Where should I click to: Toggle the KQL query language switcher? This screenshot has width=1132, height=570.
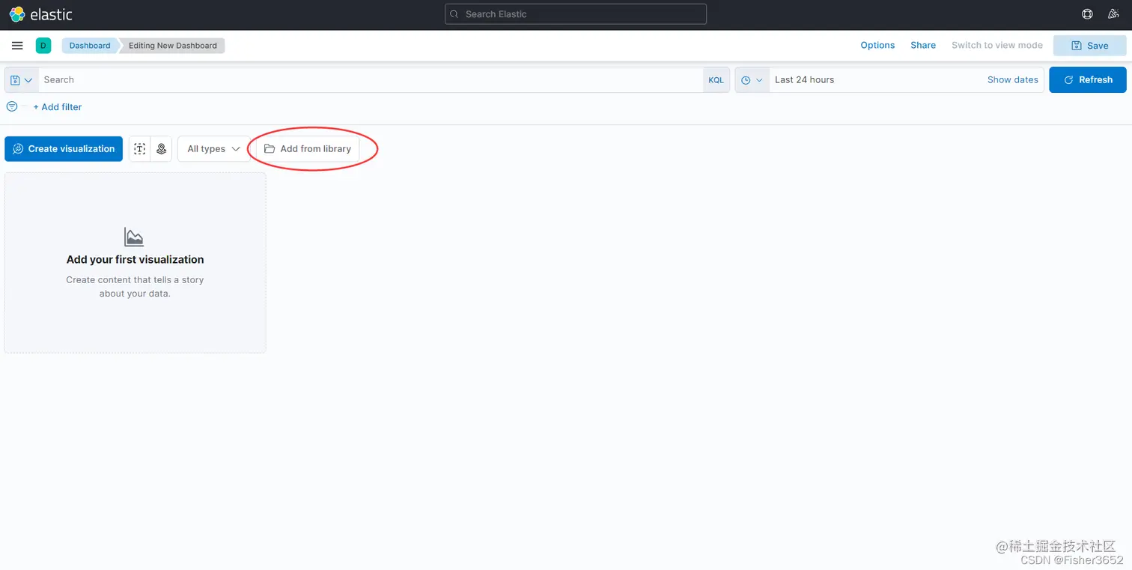click(716, 80)
